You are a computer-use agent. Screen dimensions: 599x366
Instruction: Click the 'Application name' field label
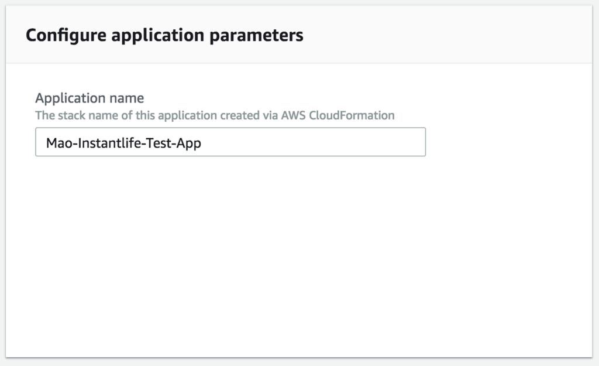(x=89, y=98)
